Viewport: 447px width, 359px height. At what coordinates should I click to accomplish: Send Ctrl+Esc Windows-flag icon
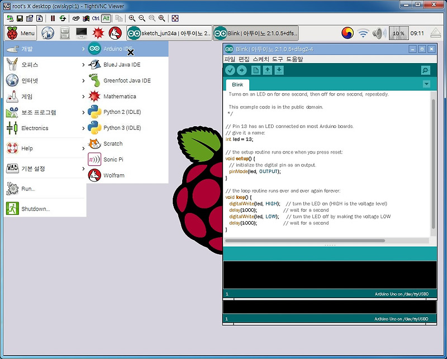(x=86, y=18)
